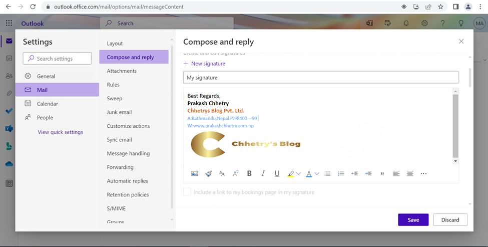Image resolution: width=488 pixels, height=247 pixels.
Task: Bookmark this page with star icon
Action: (440, 7)
